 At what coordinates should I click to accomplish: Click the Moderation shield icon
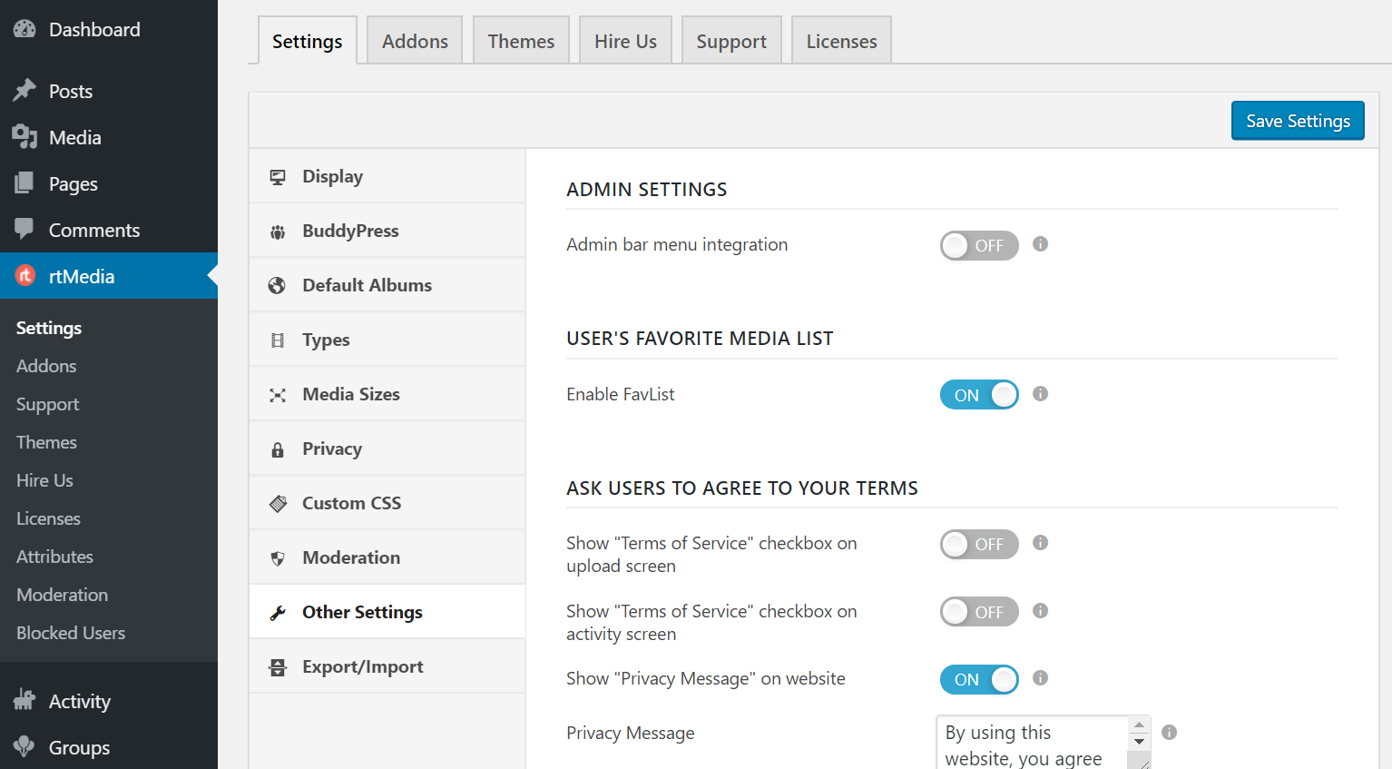coord(279,557)
